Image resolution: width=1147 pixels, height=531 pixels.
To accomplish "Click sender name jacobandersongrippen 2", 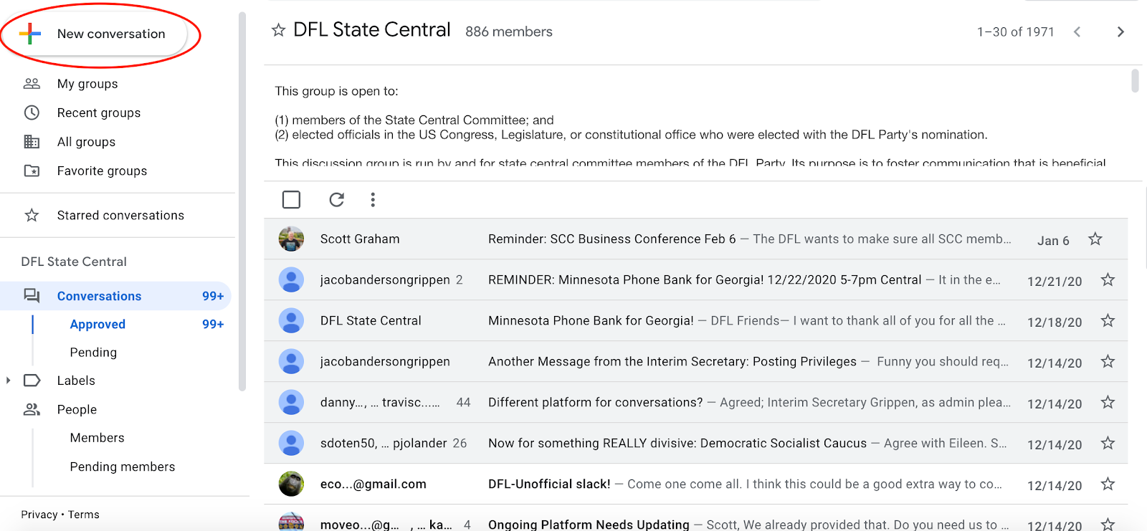I will coord(391,279).
